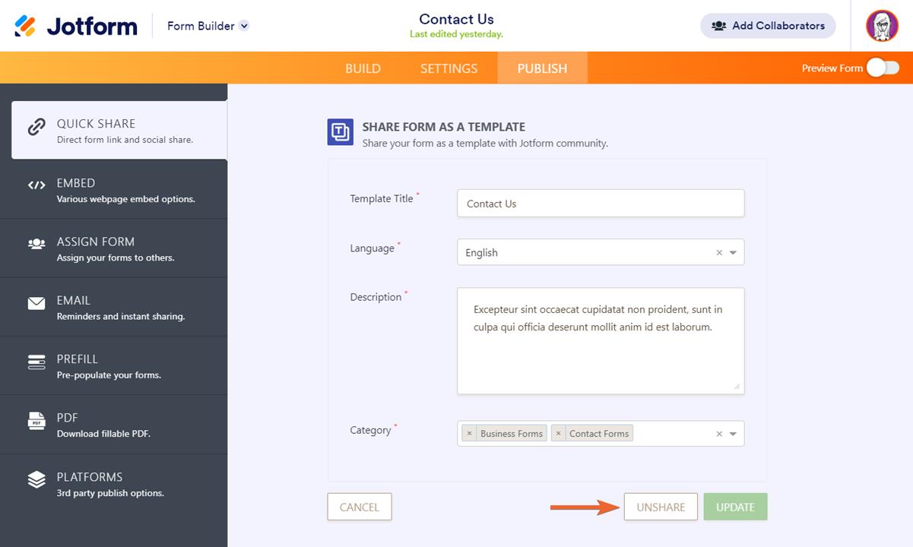This screenshot has height=547, width=913.
Task: Click the Quick Share link icon
Action: click(x=36, y=127)
